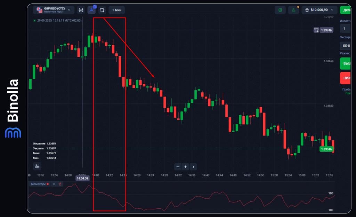Click the green deposit button
The image size is (356, 217).
click(347, 10)
